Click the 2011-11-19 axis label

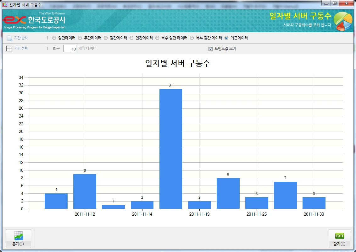pyautogui.click(x=199, y=214)
